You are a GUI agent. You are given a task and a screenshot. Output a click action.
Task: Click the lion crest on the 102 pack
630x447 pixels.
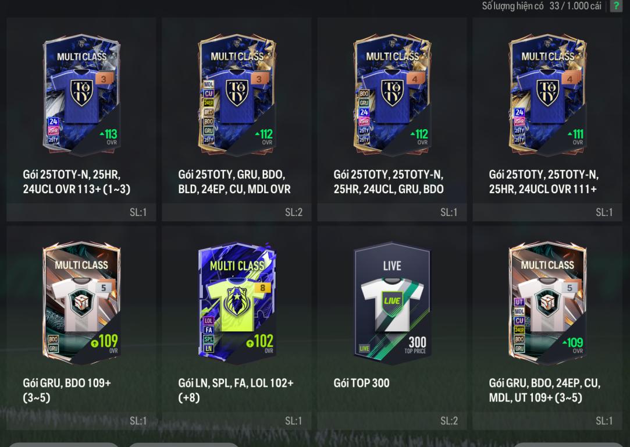tap(237, 300)
